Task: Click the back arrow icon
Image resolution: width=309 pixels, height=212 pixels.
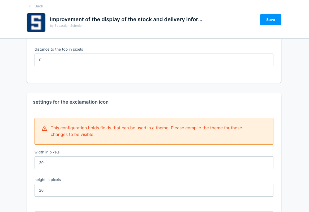Action: [x=31, y=6]
